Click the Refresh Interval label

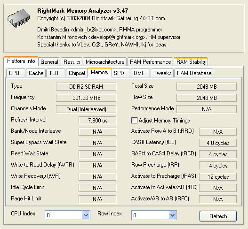pyautogui.click(x=29, y=120)
